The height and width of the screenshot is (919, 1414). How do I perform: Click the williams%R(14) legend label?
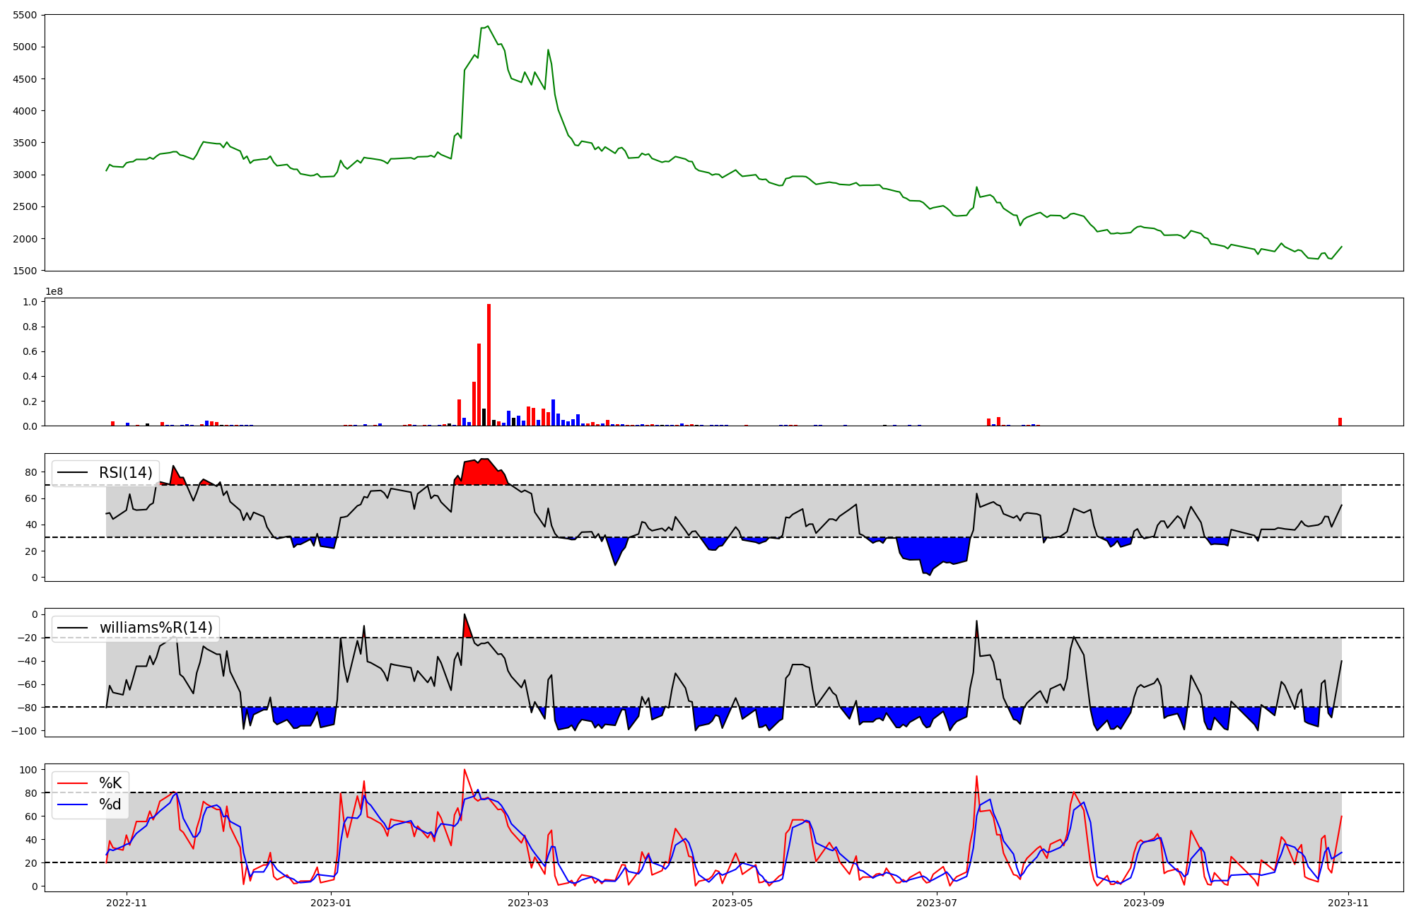click(156, 628)
